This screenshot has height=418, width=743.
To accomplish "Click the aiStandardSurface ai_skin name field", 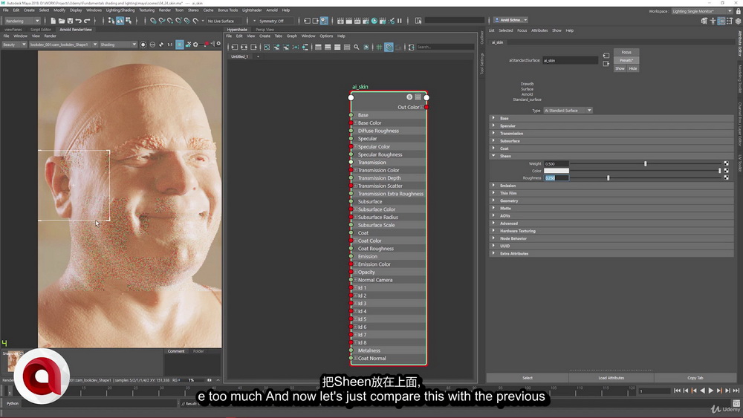I will click(570, 60).
